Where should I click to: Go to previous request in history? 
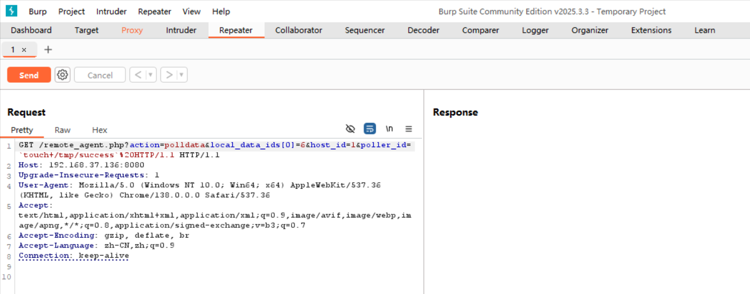click(x=138, y=75)
